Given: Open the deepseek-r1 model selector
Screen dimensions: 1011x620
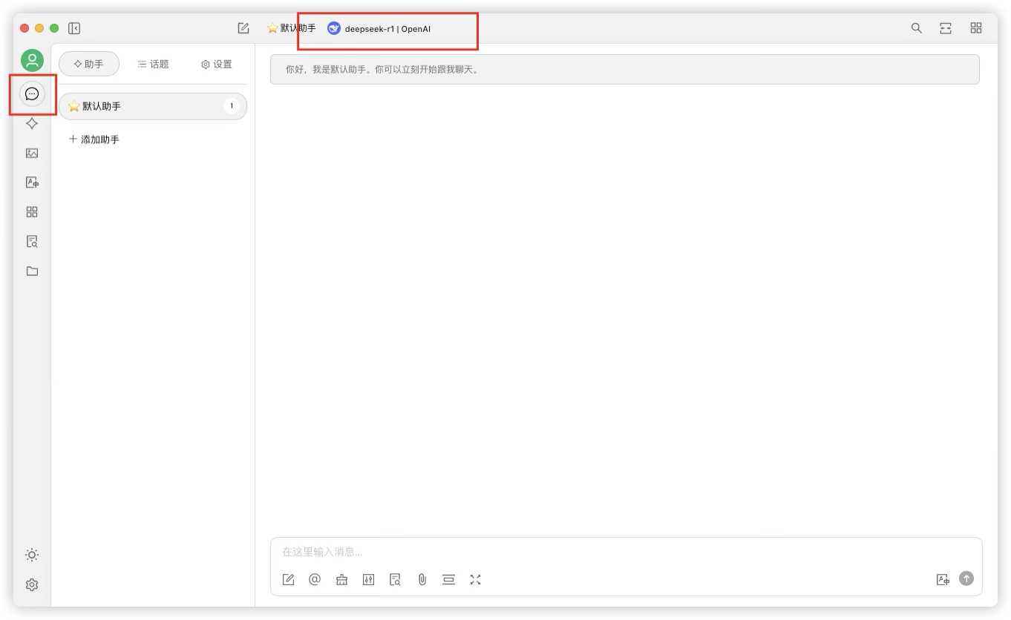Looking at the screenshot, I should [x=381, y=29].
